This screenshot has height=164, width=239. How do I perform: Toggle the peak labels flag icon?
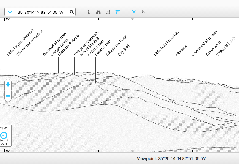[118, 12]
